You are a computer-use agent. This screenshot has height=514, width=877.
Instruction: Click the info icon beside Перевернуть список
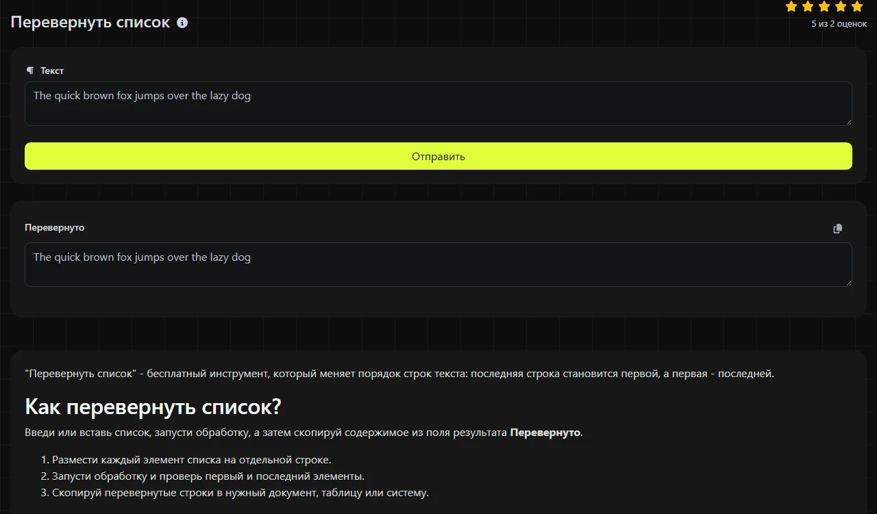click(x=182, y=23)
